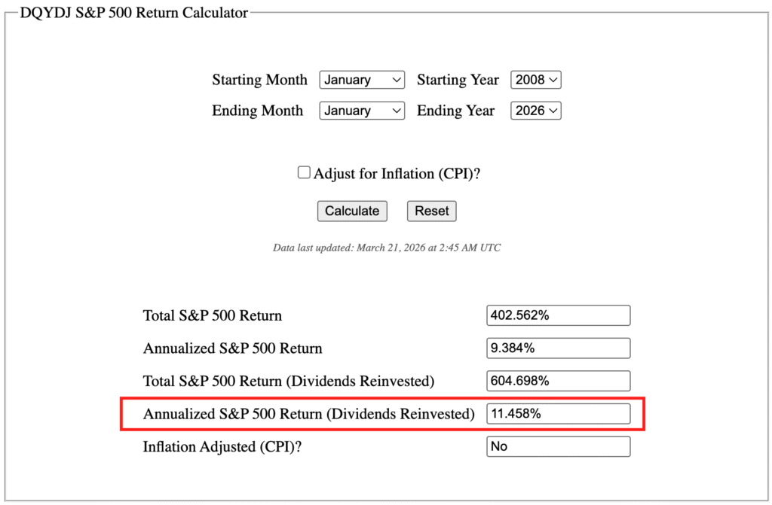Expand the Ending Year dropdown

click(x=535, y=111)
